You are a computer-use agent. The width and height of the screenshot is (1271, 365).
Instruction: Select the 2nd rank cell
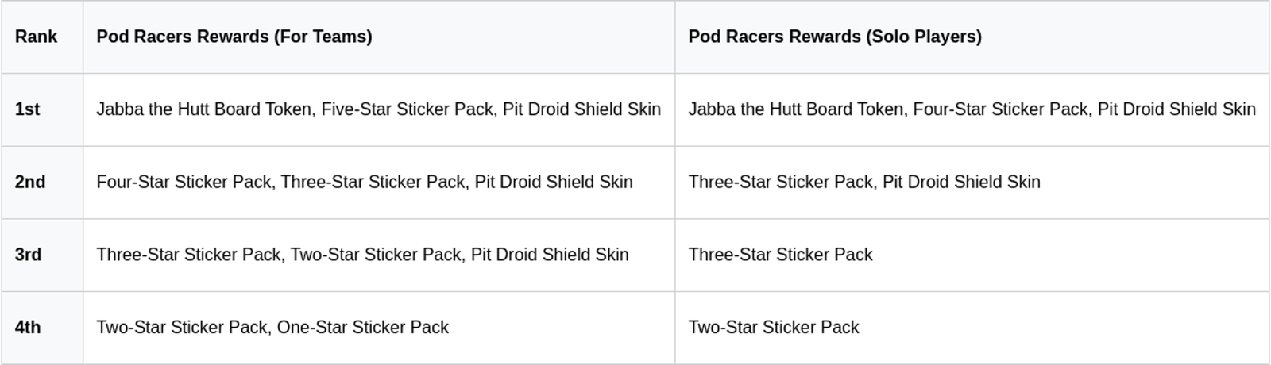[30, 182]
